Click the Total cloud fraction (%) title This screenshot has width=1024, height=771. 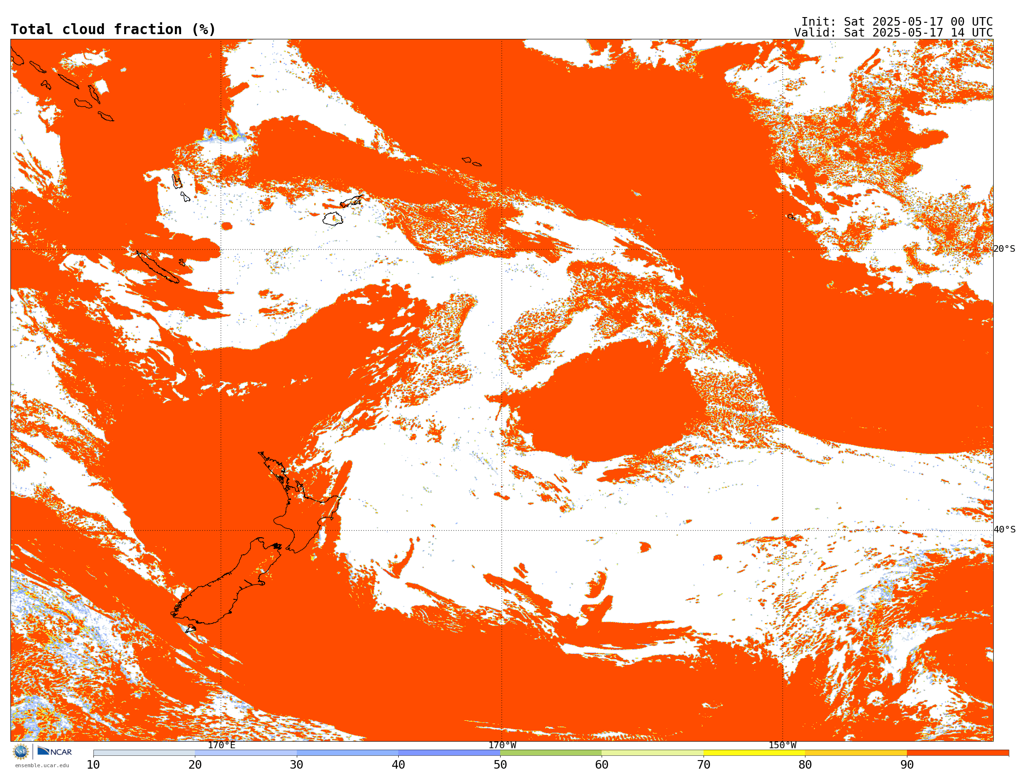[113, 29]
